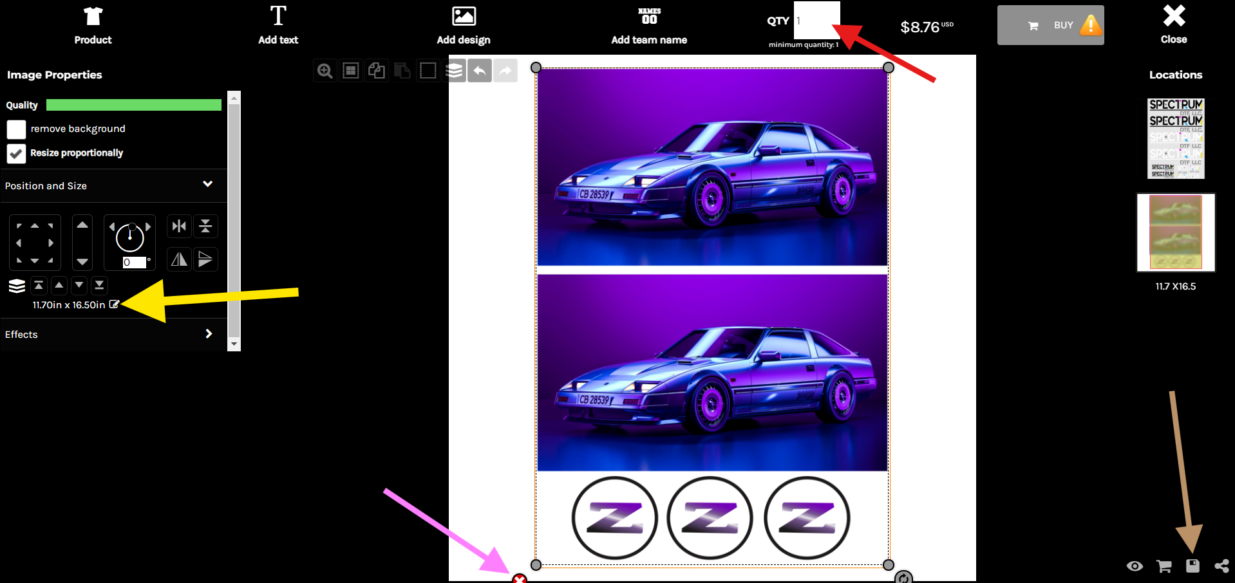
Task: Click the share icon at bottom right
Action: click(x=1221, y=566)
